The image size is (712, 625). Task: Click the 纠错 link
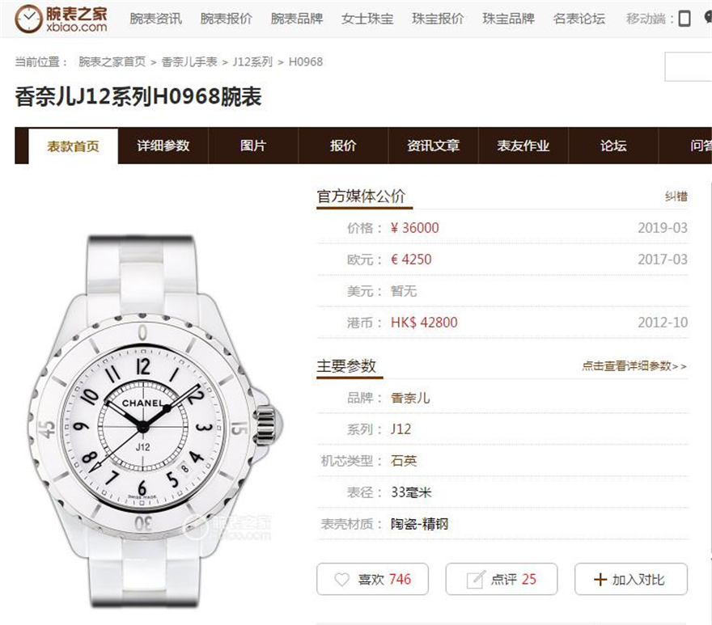676,196
